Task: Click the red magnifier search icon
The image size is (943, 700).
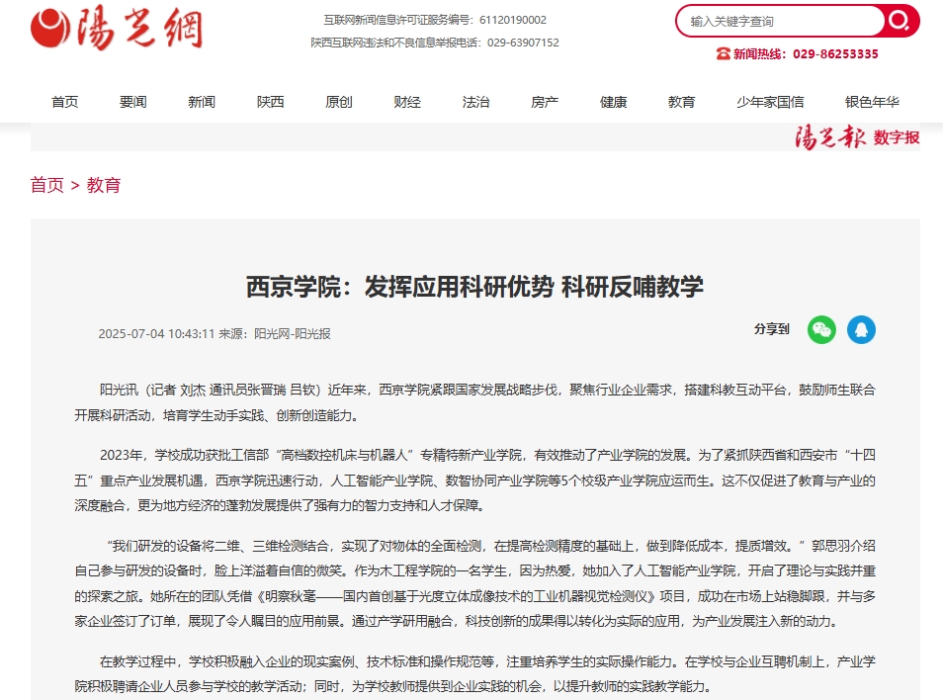Action: [899, 21]
